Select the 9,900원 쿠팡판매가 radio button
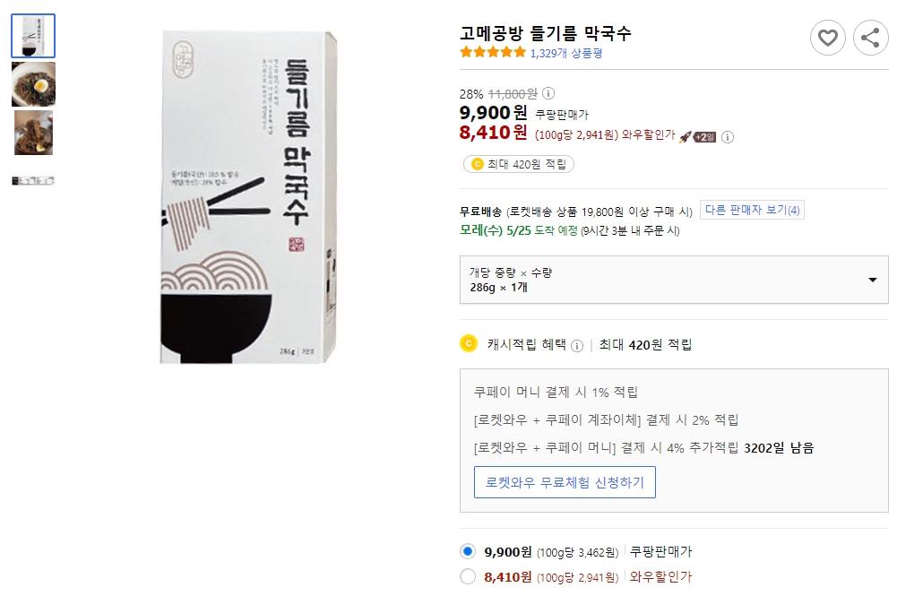The width and height of the screenshot is (897, 596). click(467, 551)
